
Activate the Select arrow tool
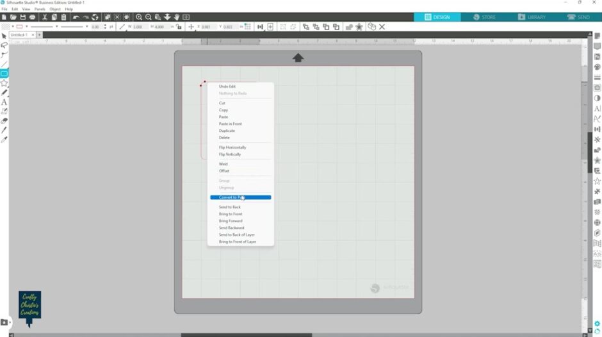click(4, 36)
